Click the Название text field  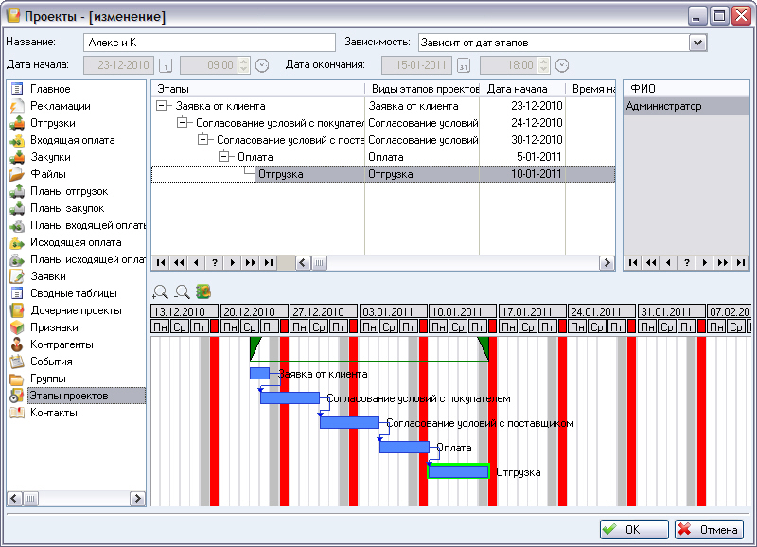coord(209,43)
